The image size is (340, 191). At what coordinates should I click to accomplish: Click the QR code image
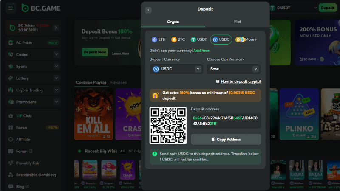click(168, 125)
